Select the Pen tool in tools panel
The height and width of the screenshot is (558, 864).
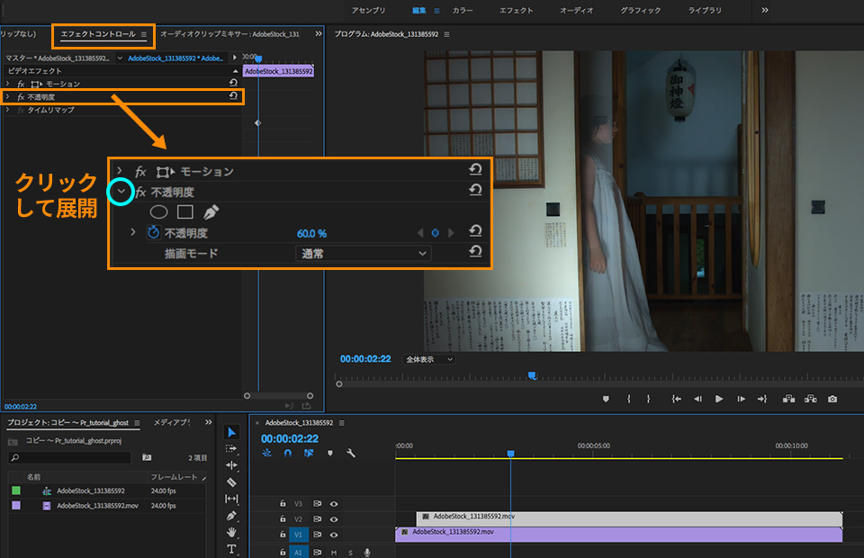232,516
